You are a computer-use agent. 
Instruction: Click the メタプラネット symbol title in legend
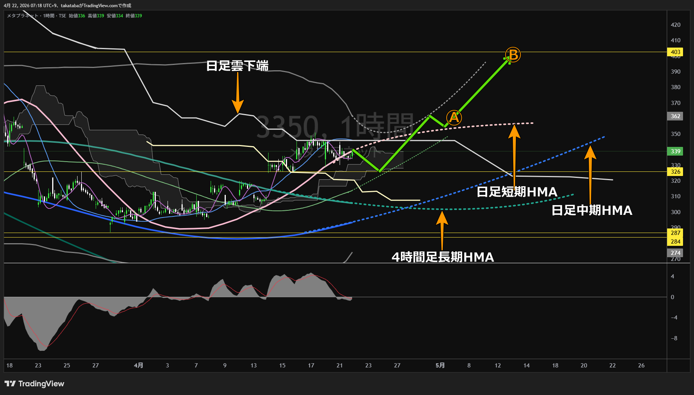click(23, 16)
